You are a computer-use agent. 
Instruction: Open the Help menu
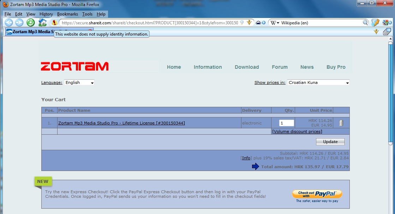coord(101,14)
